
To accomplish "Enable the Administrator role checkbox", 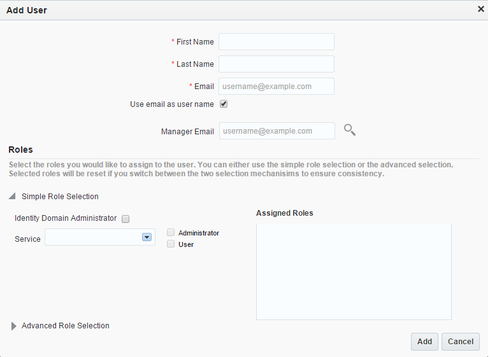I will tap(171, 233).
